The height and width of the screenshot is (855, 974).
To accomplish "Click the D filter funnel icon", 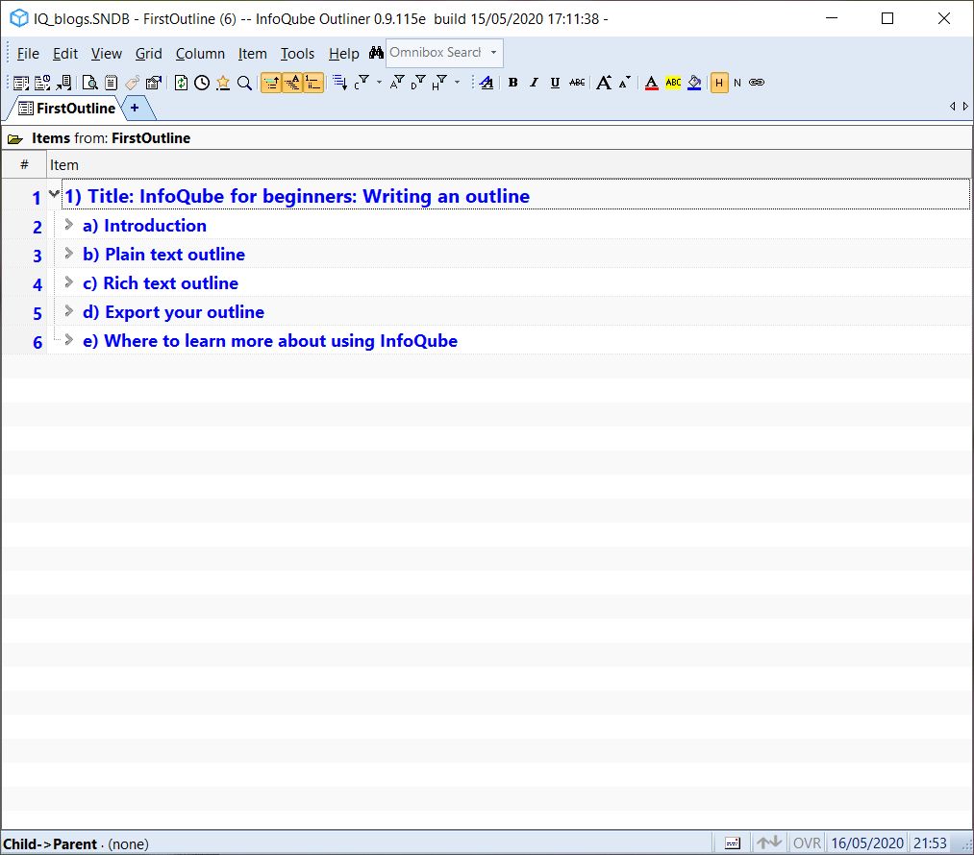I will click(418, 83).
